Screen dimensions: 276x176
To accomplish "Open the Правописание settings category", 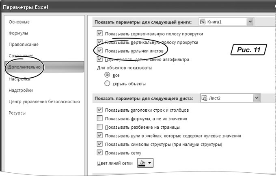I will click(24, 44).
